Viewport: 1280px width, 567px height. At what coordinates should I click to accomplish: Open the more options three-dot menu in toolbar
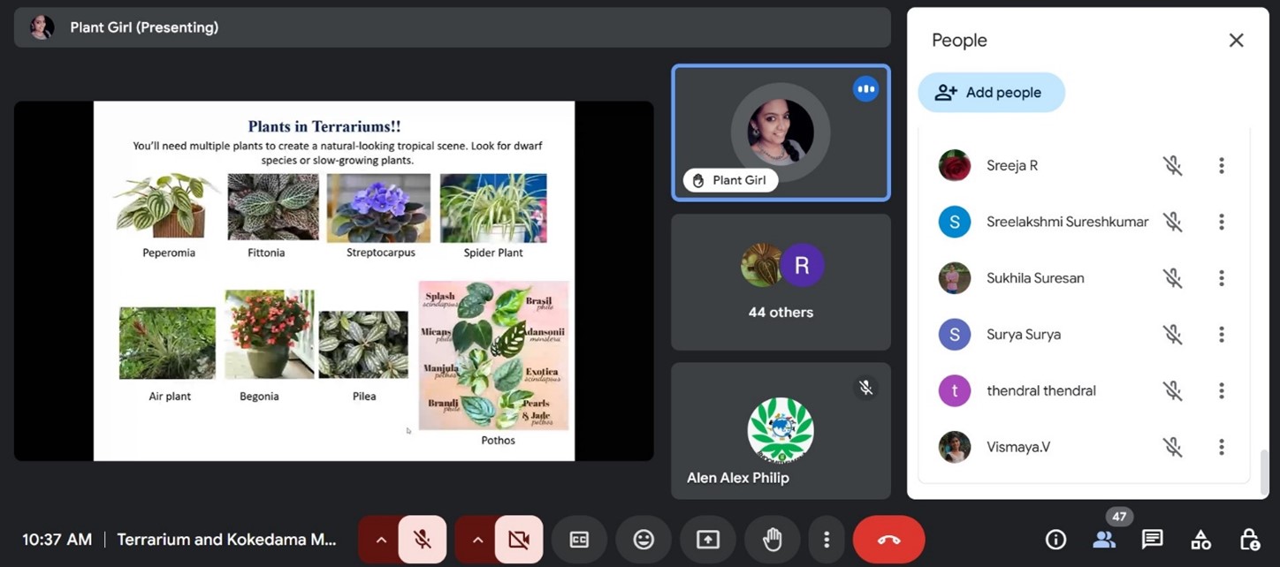(x=826, y=540)
